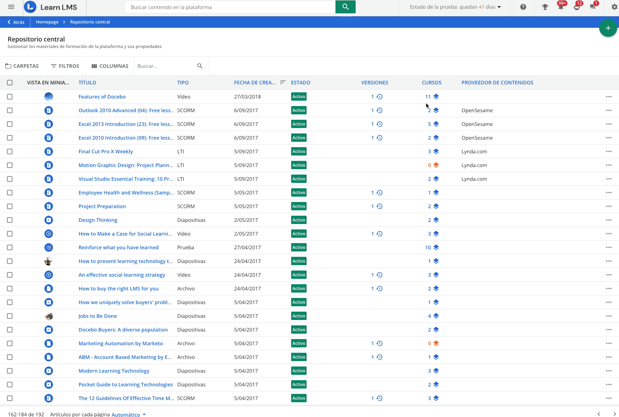Open courses layers icon for Marketing Automation by Marketo
Image resolution: width=619 pixels, height=417 pixels.
pyautogui.click(x=436, y=343)
